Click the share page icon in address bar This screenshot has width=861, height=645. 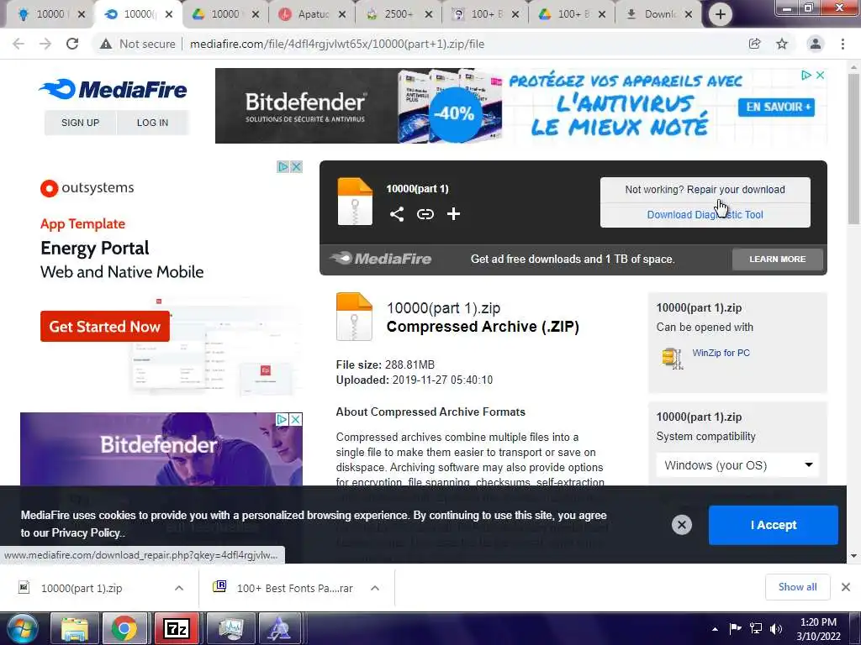pos(754,44)
